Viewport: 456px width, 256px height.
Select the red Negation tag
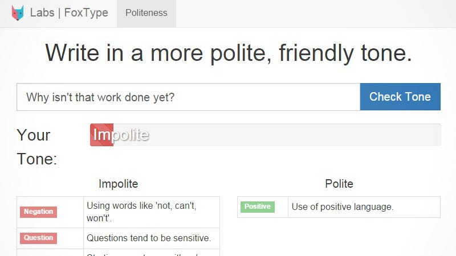point(38,212)
